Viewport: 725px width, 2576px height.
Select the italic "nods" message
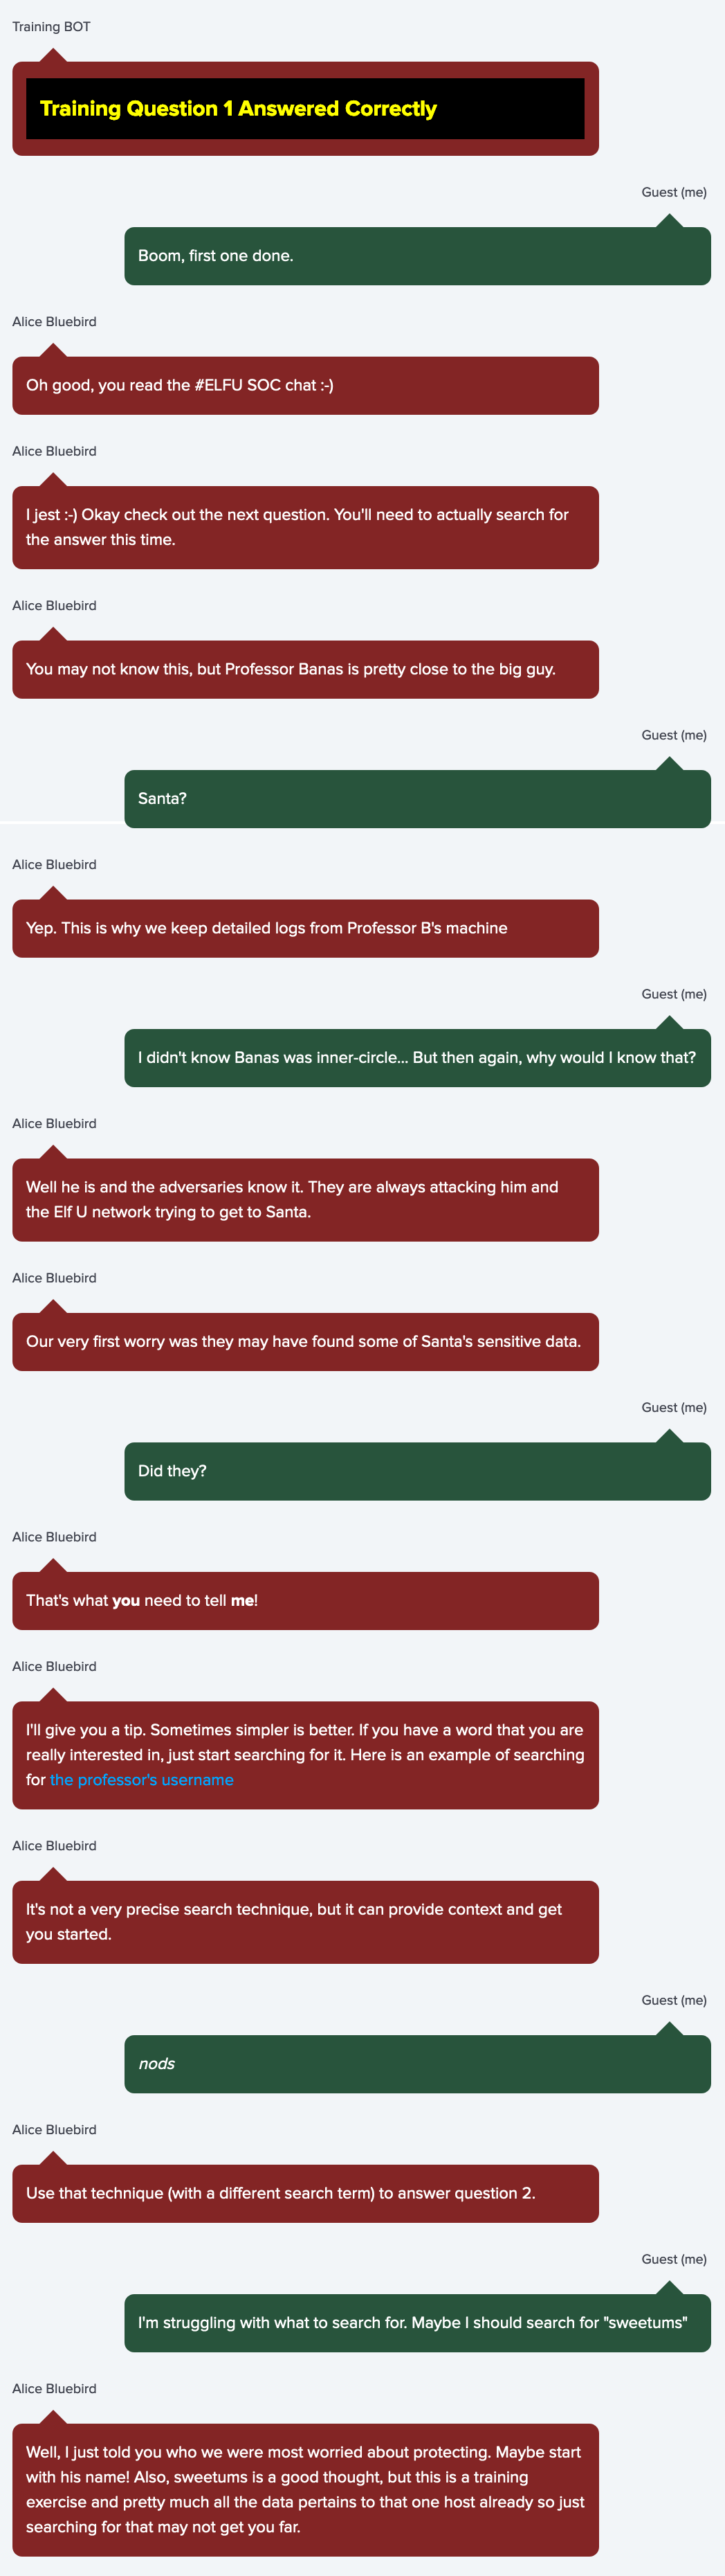(417, 2064)
